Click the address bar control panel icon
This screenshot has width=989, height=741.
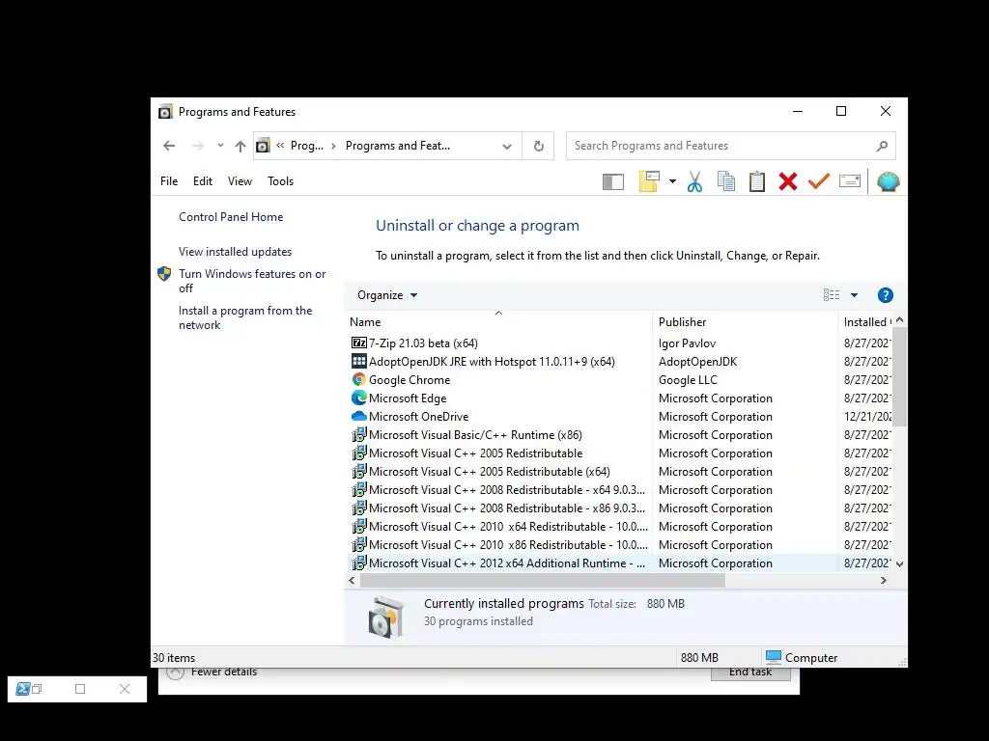point(263,147)
